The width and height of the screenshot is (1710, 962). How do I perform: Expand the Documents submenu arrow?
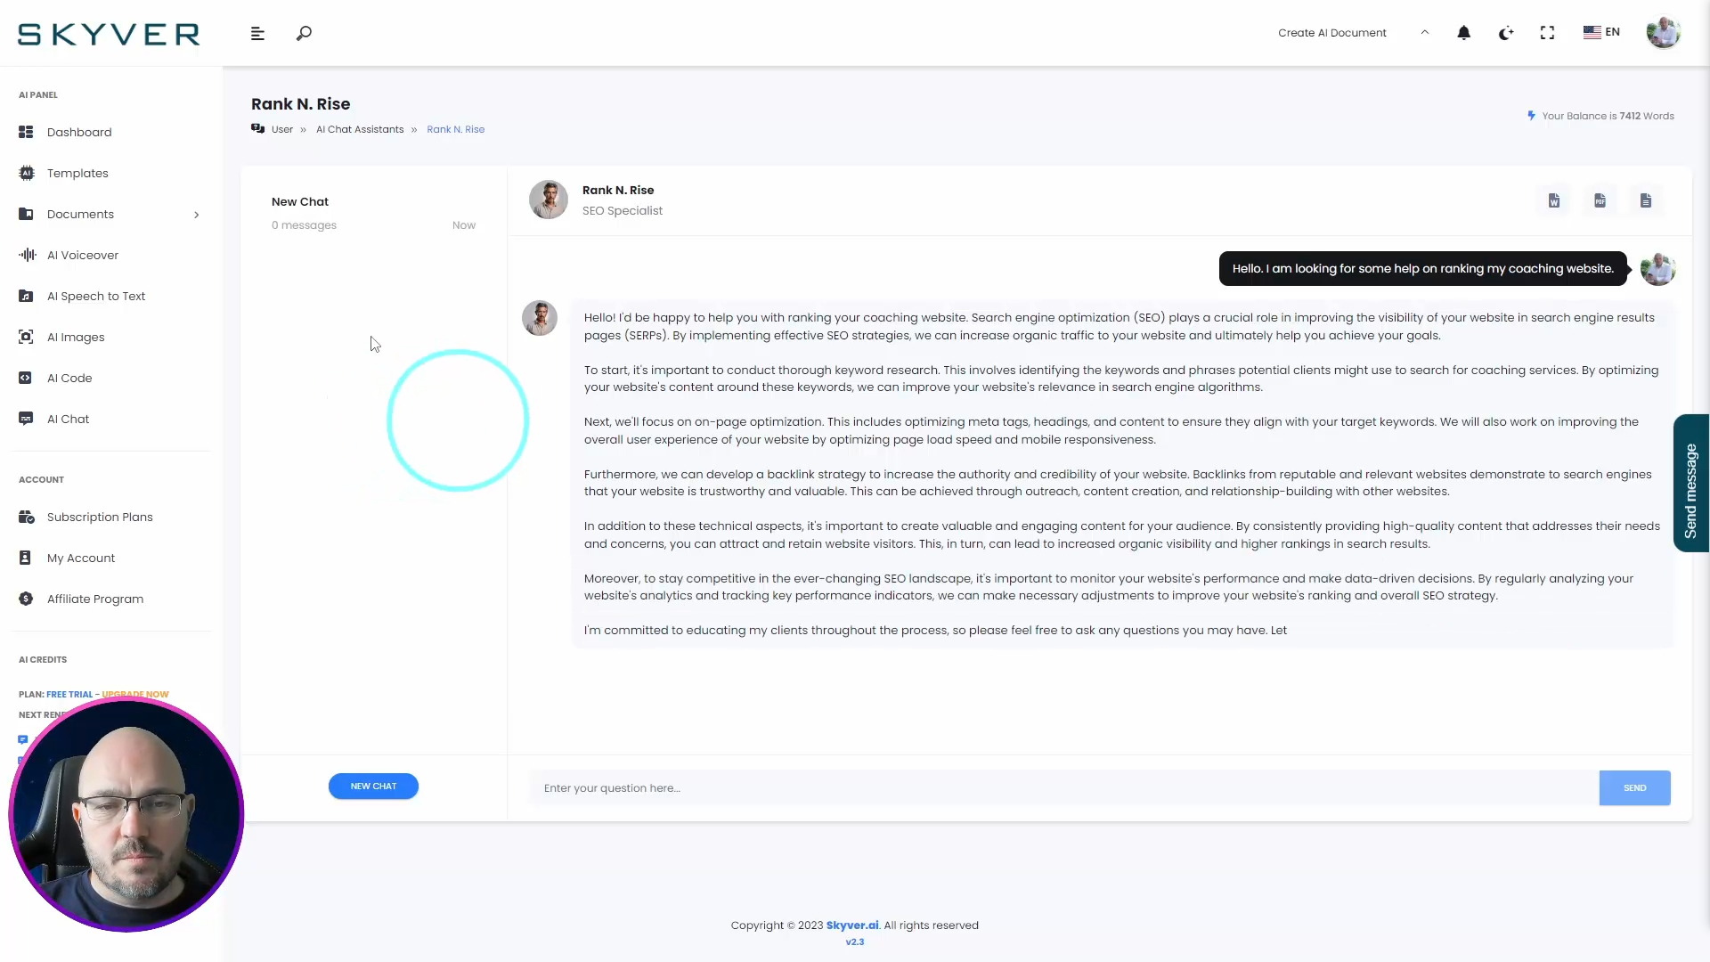[196, 215]
